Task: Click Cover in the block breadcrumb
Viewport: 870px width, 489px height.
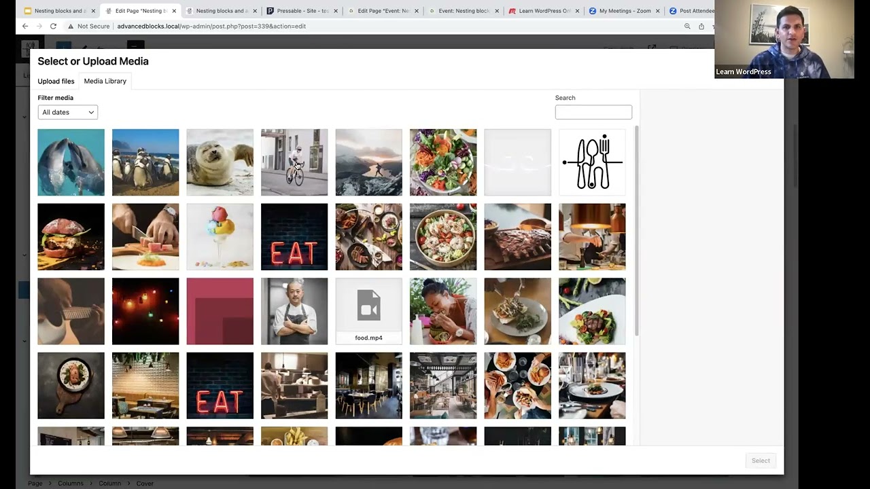Action: point(145,484)
